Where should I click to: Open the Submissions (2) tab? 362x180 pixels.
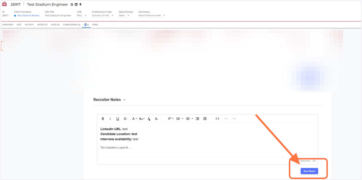[x=72, y=25]
